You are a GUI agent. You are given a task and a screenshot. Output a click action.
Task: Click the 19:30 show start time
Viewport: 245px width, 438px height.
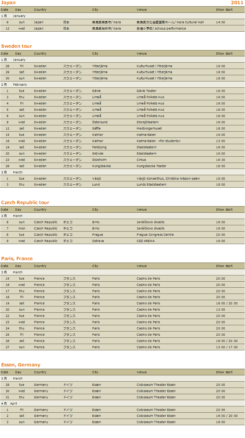221,160
